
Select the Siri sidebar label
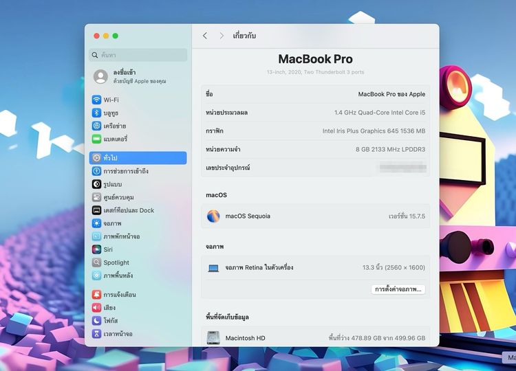[x=108, y=249]
